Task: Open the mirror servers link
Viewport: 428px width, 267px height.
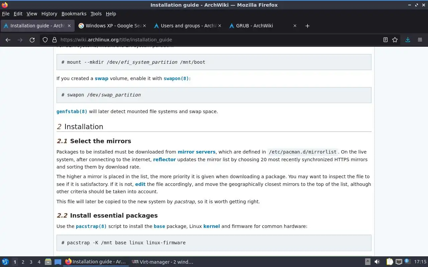Action: (x=196, y=152)
